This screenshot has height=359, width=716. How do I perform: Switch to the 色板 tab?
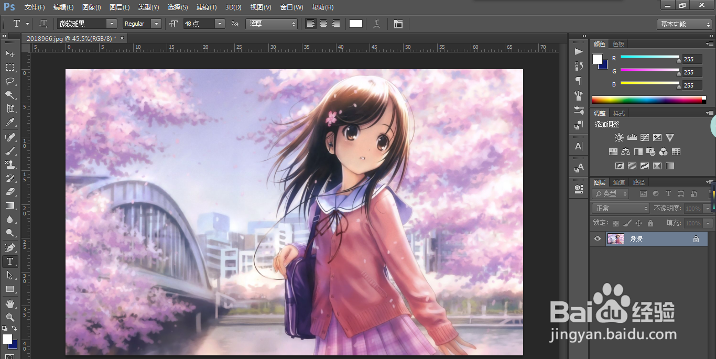point(619,45)
